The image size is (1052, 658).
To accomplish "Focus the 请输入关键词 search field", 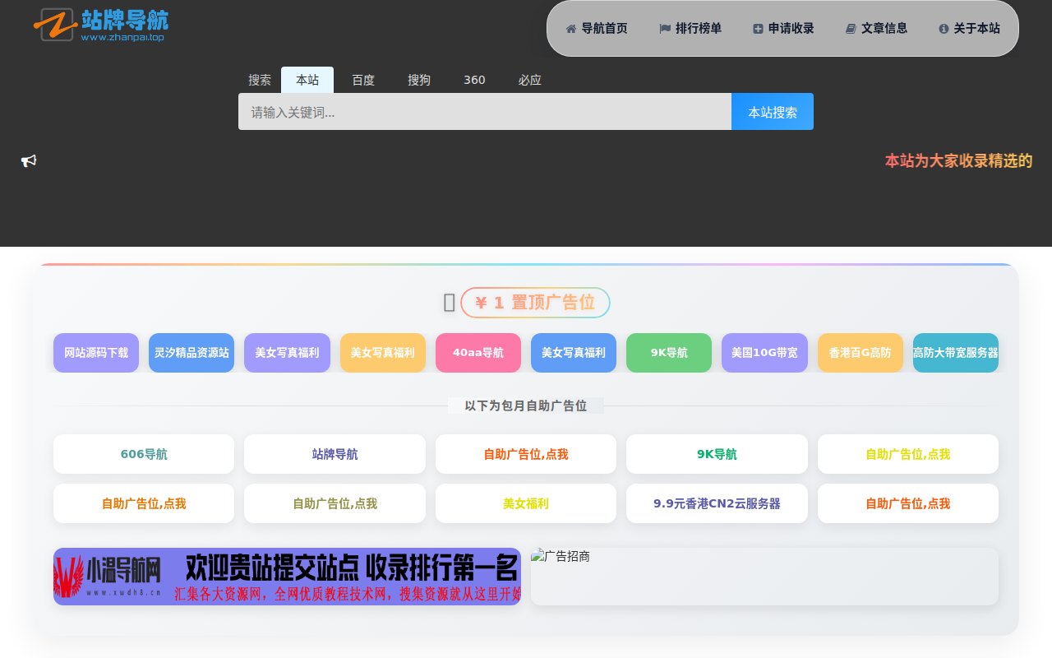I will click(x=485, y=112).
